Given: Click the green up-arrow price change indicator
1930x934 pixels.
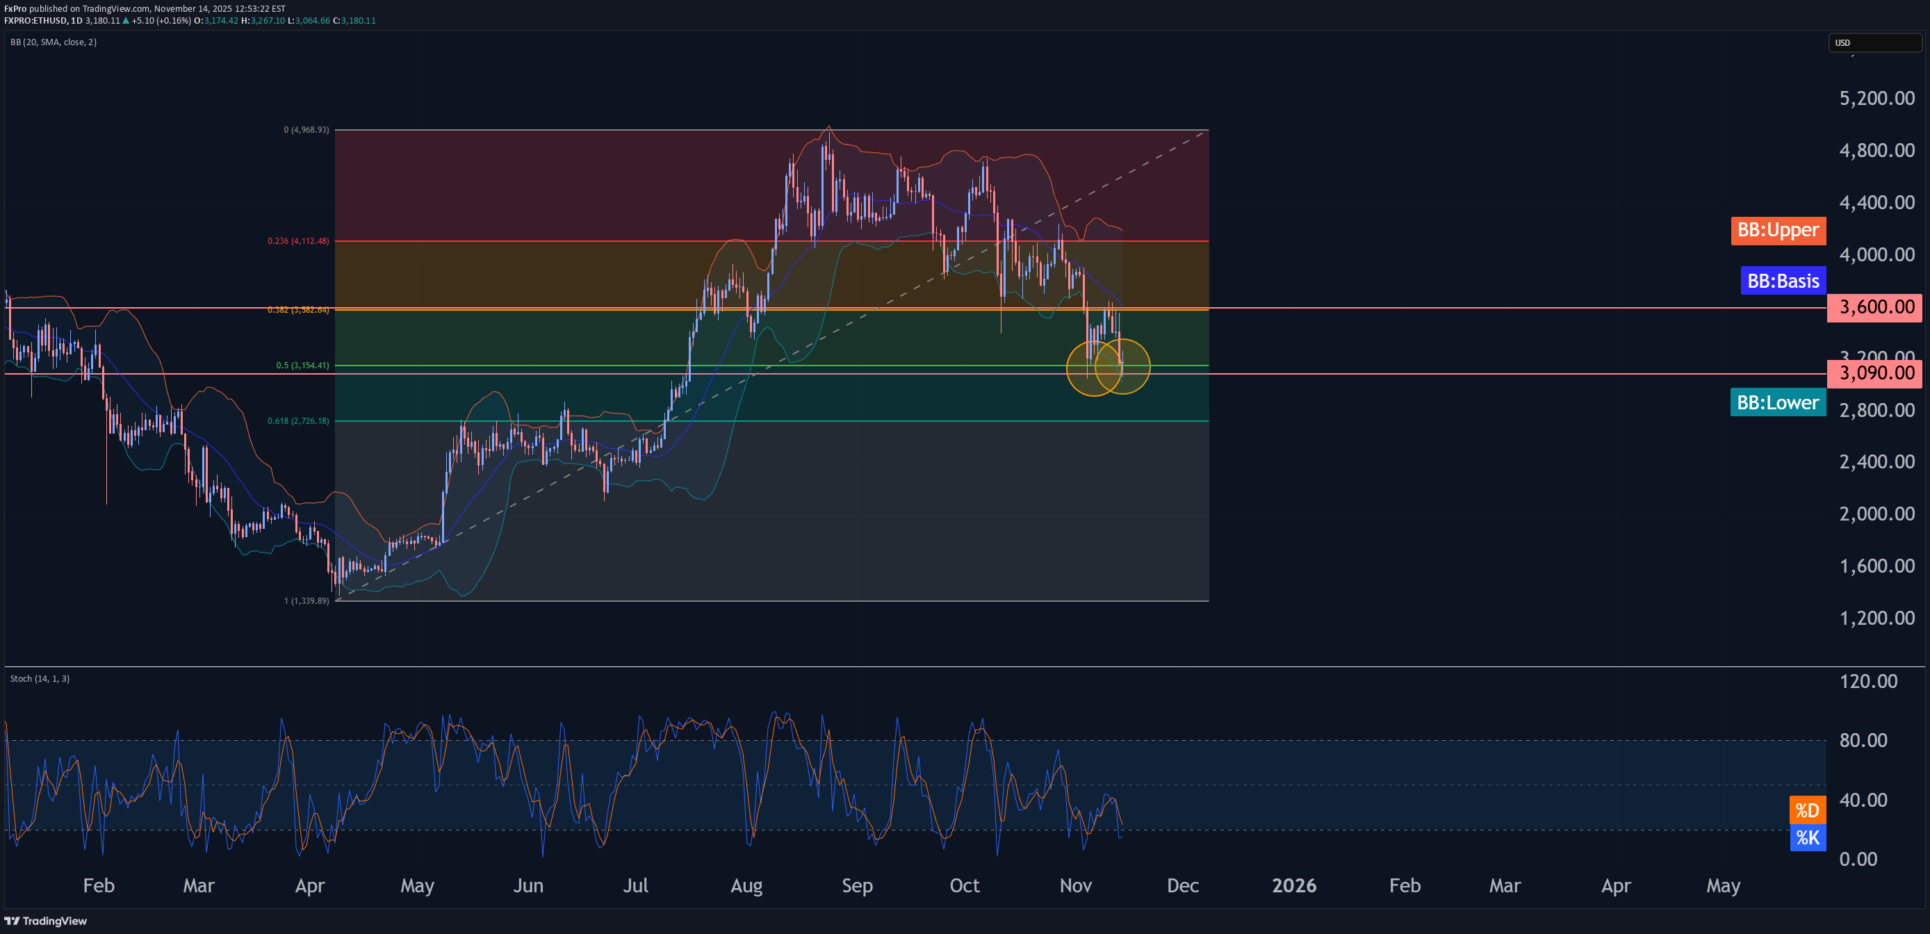Looking at the screenshot, I should [126, 21].
